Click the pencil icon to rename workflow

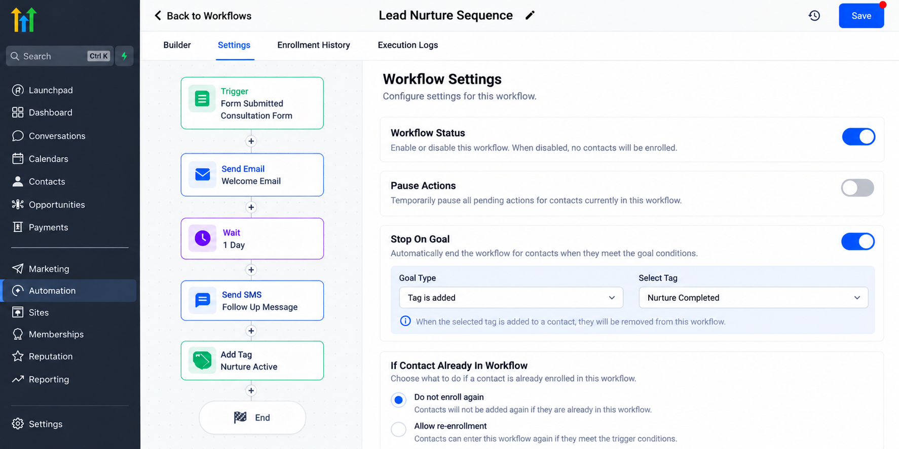530,15
